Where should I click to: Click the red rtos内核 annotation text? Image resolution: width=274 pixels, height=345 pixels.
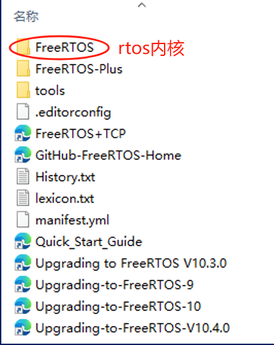151,48
